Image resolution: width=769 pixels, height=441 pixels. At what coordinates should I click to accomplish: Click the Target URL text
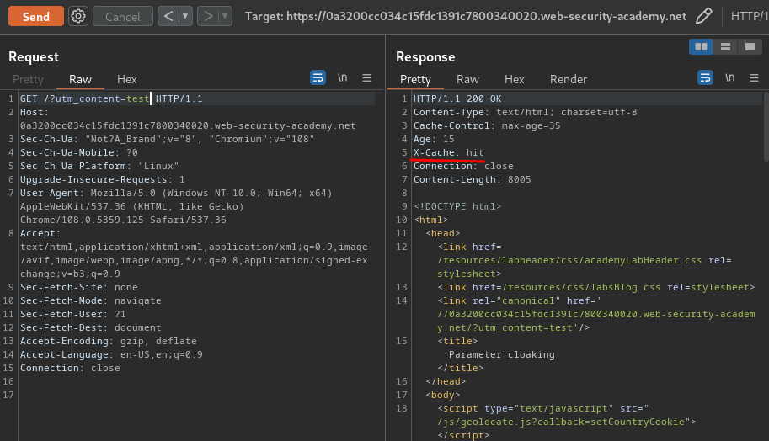point(466,16)
